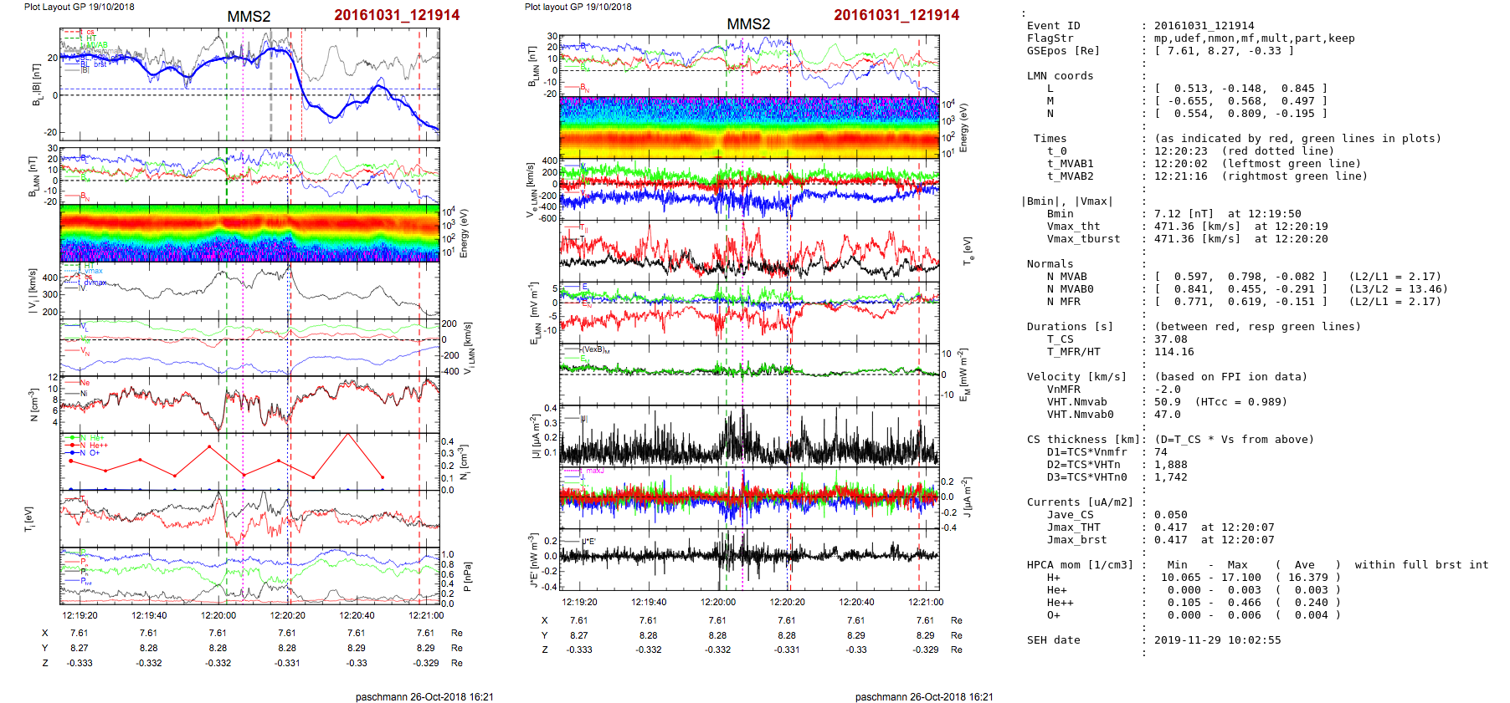
Task: Click the HPCA mom [1/cm3] heading
Action: 1079,565
